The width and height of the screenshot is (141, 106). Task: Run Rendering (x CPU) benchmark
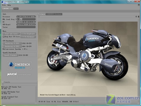12,46
